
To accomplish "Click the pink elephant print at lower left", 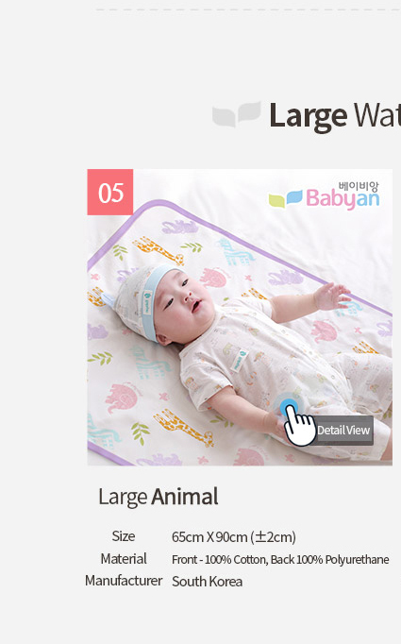I will [124, 398].
